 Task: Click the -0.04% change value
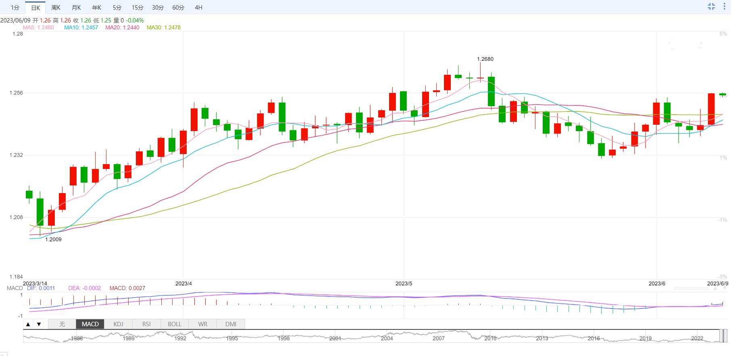pyautogui.click(x=135, y=21)
